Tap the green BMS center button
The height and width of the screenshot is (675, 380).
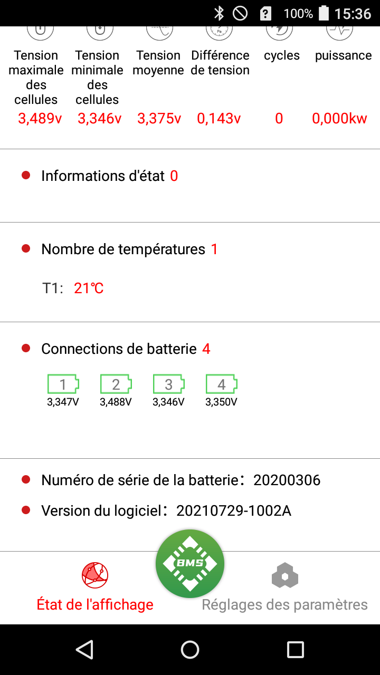point(190,563)
